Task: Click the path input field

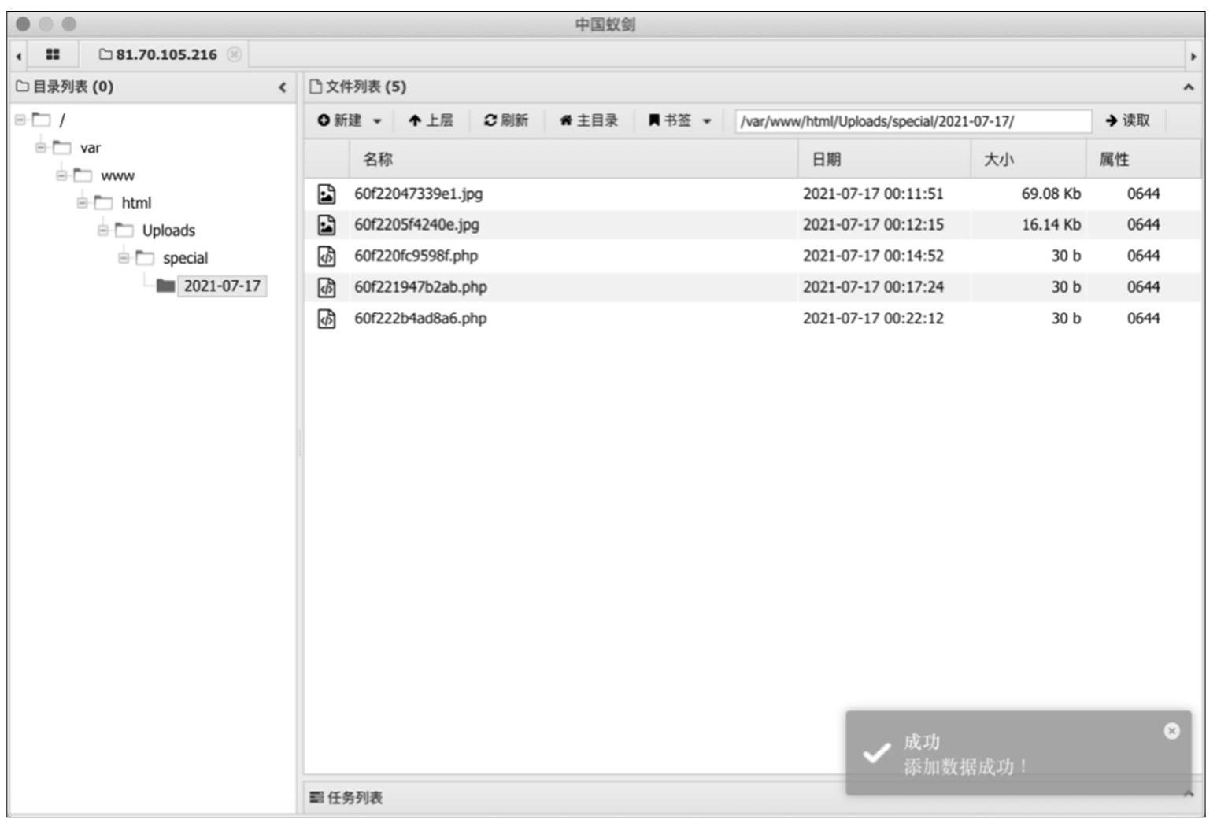Action: (913, 121)
